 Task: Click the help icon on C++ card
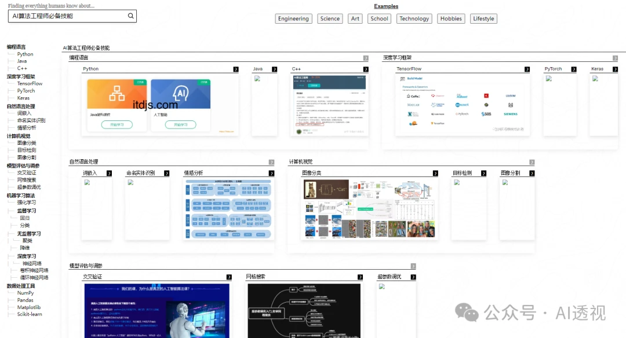[366, 69]
